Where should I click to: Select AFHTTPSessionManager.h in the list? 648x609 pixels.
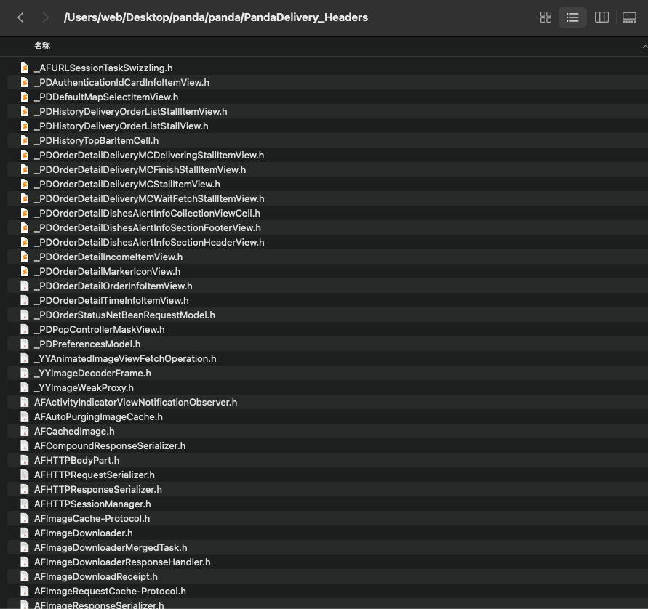pos(92,504)
